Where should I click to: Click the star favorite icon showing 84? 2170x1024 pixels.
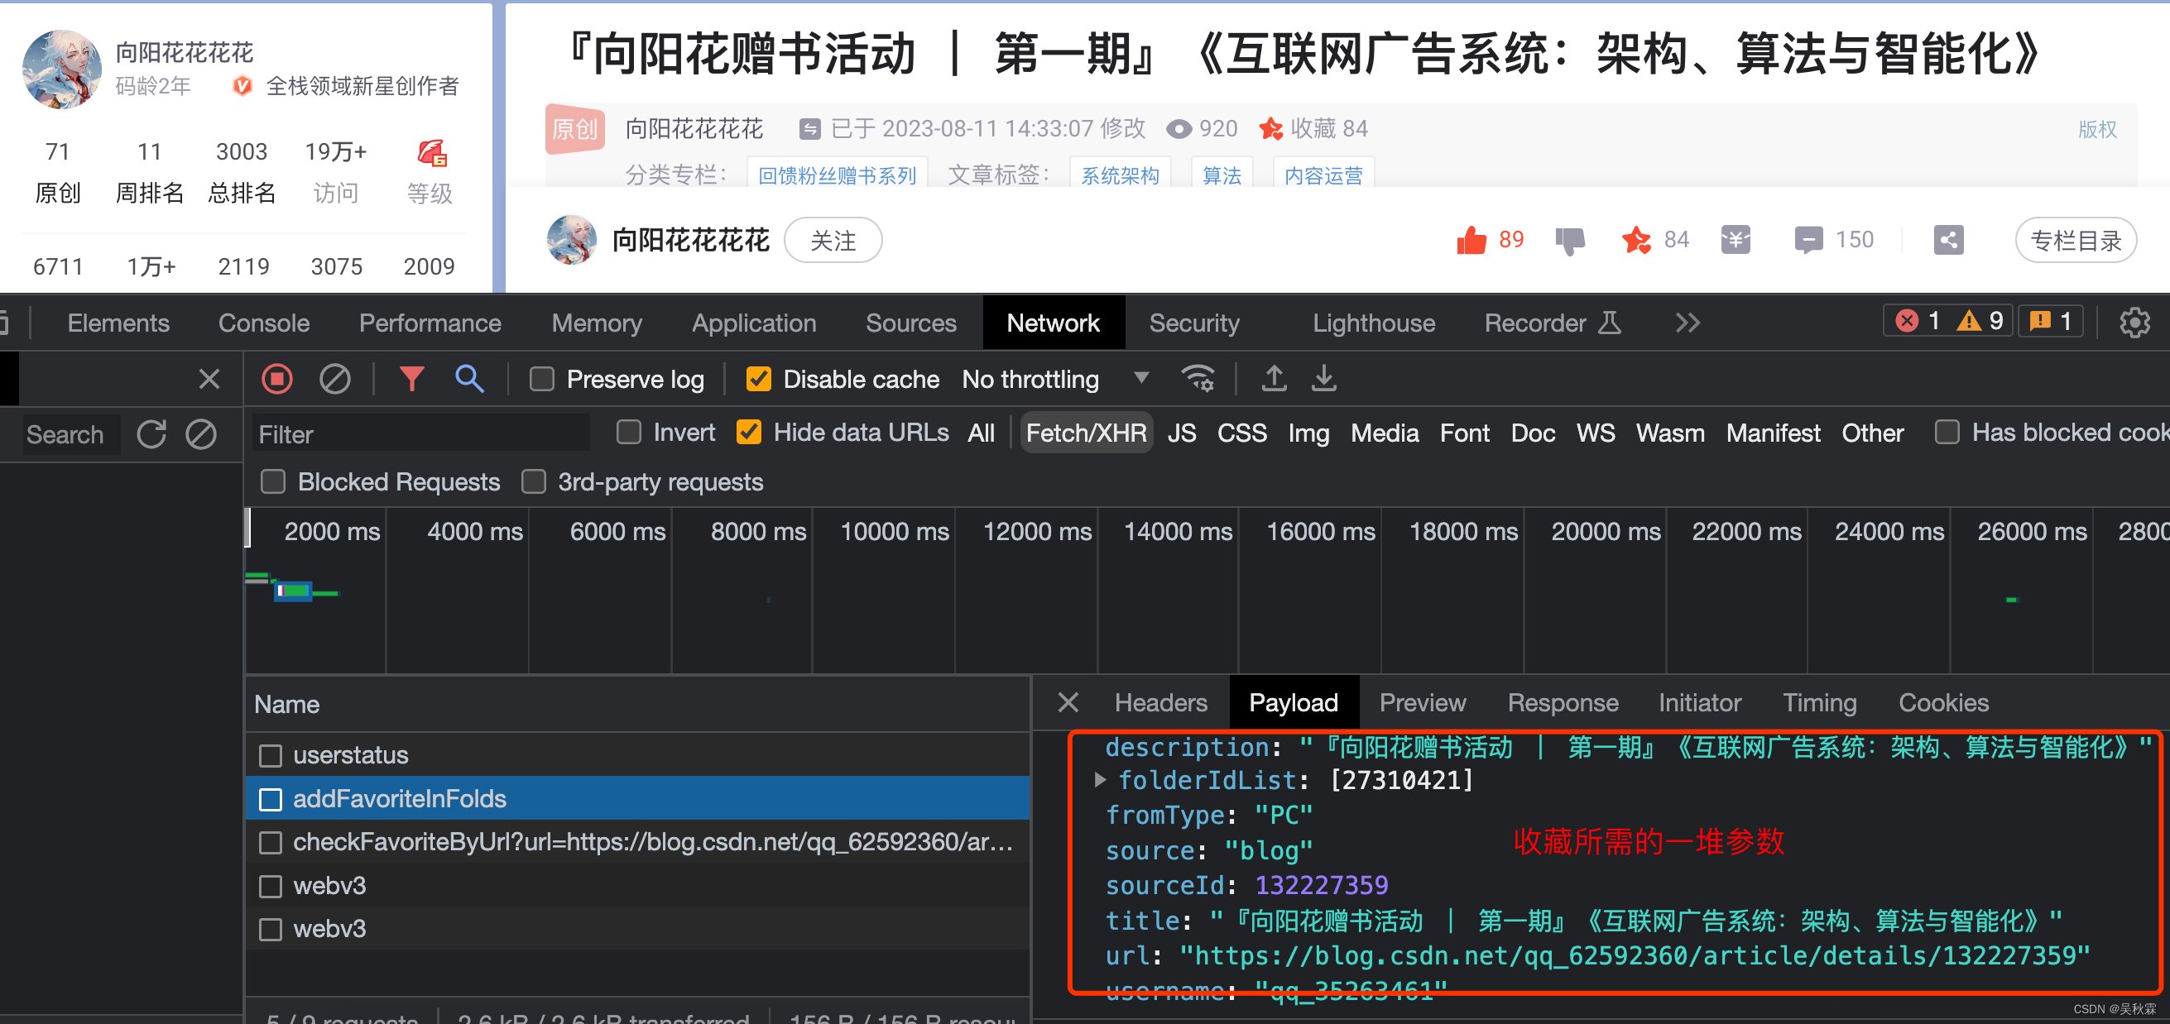[x=1636, y=241]
